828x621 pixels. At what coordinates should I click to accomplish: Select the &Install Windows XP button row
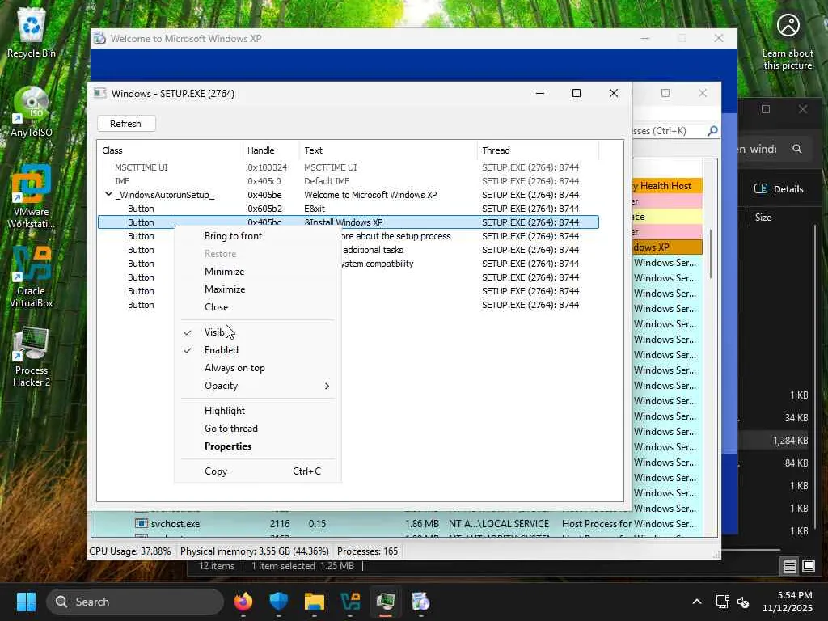coord(348,222)
